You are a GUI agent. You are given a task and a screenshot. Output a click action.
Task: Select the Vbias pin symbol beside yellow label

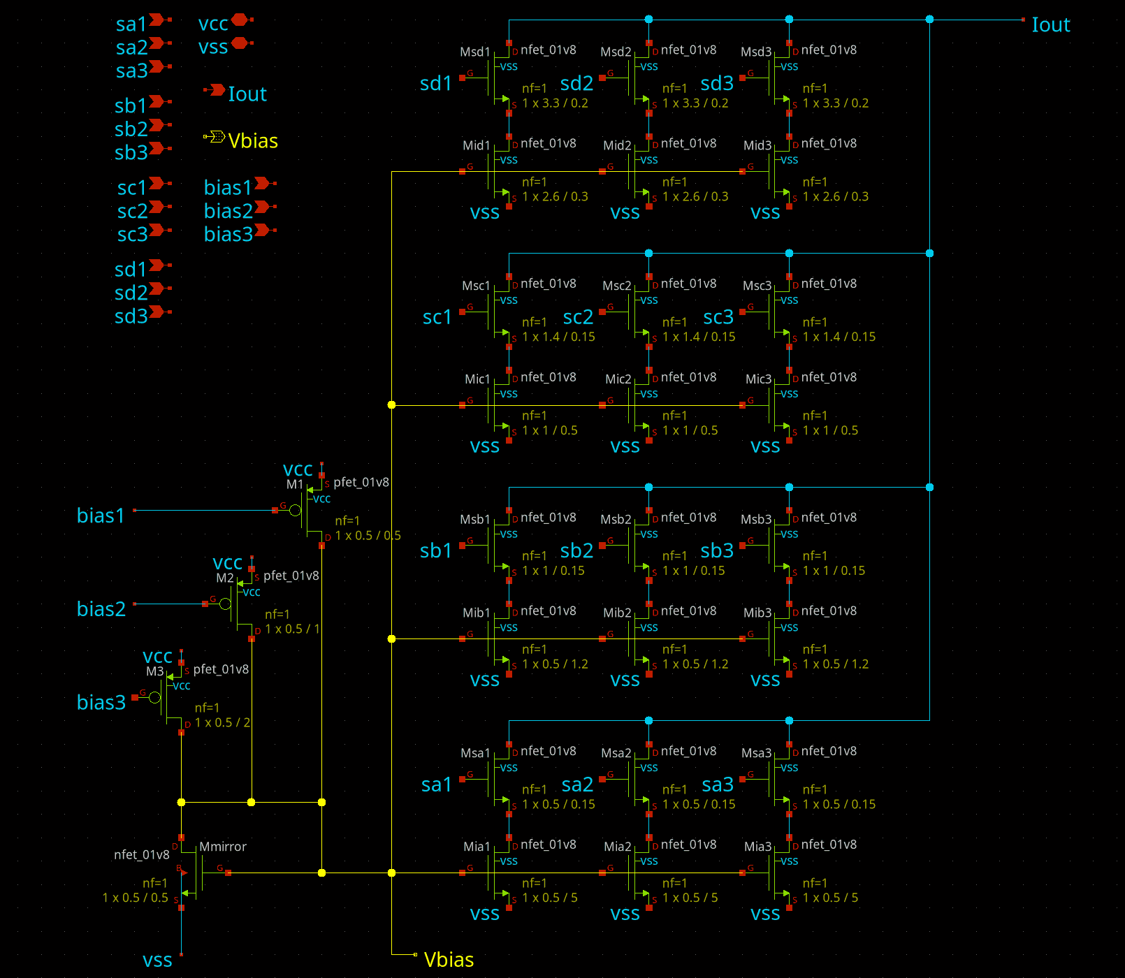pos(215,136)
